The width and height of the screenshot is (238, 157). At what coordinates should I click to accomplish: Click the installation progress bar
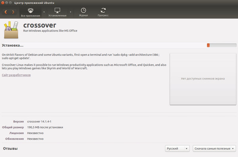[x=222, y=45]
